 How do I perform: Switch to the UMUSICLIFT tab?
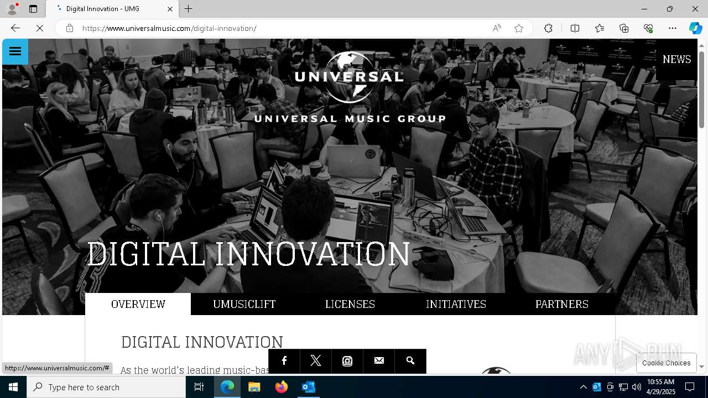(x=244, y=304)
